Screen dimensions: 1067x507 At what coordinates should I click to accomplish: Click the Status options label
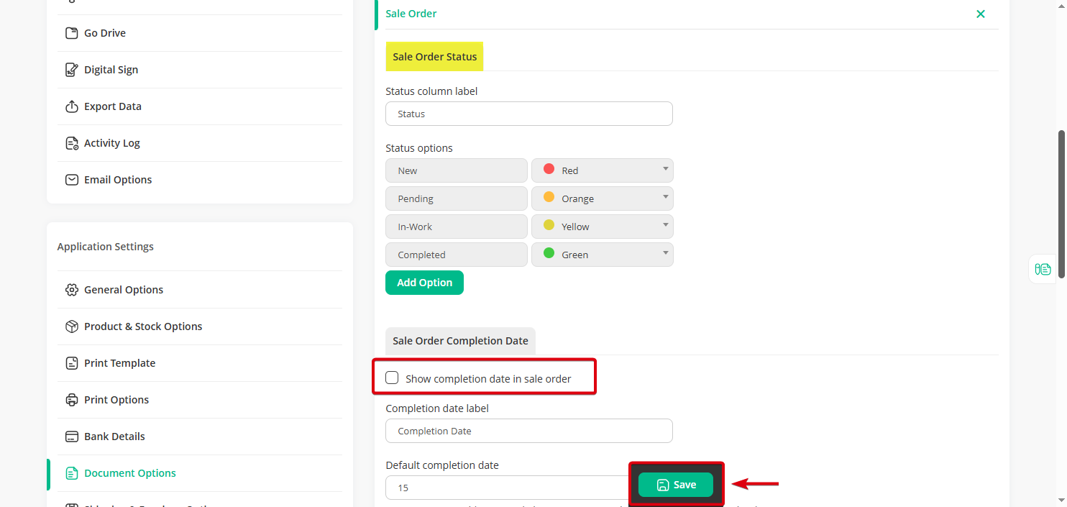pos(419,148)
